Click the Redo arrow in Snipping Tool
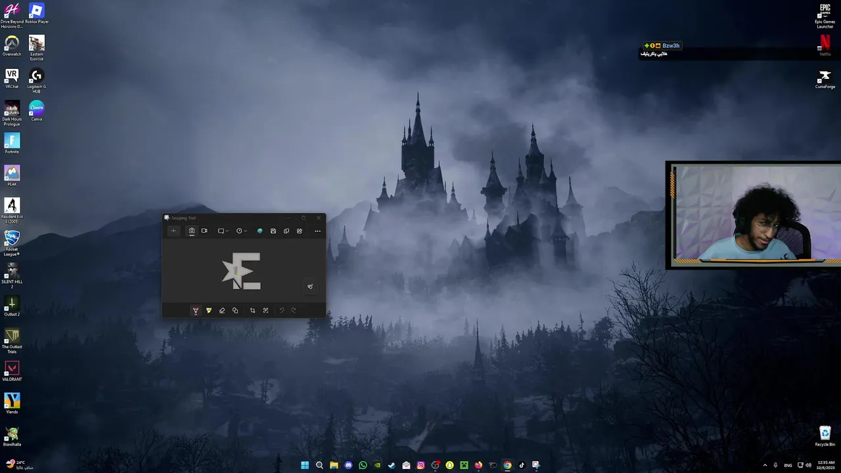The height and width of the screenshot is (473, 841). tap(294, 311)
